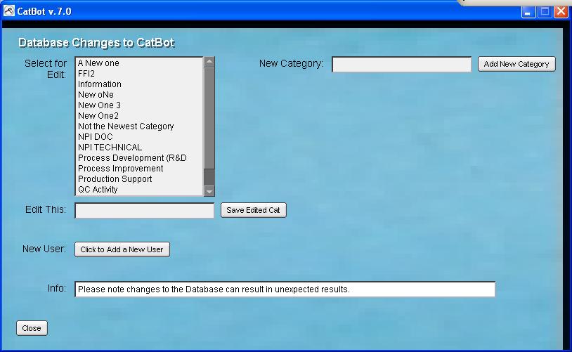Minimize the CatBot window

(x=528, y=12)
